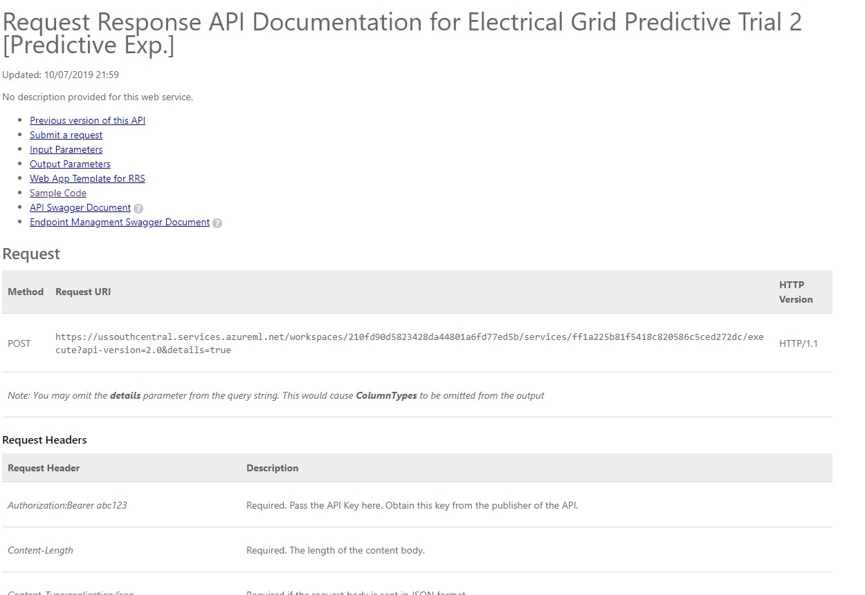Click the Request Header column header

point(44,468)
